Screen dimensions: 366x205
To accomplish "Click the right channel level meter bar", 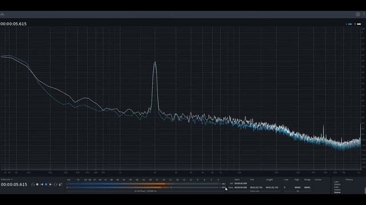I will pyautogui.click(x=144, y=187).
